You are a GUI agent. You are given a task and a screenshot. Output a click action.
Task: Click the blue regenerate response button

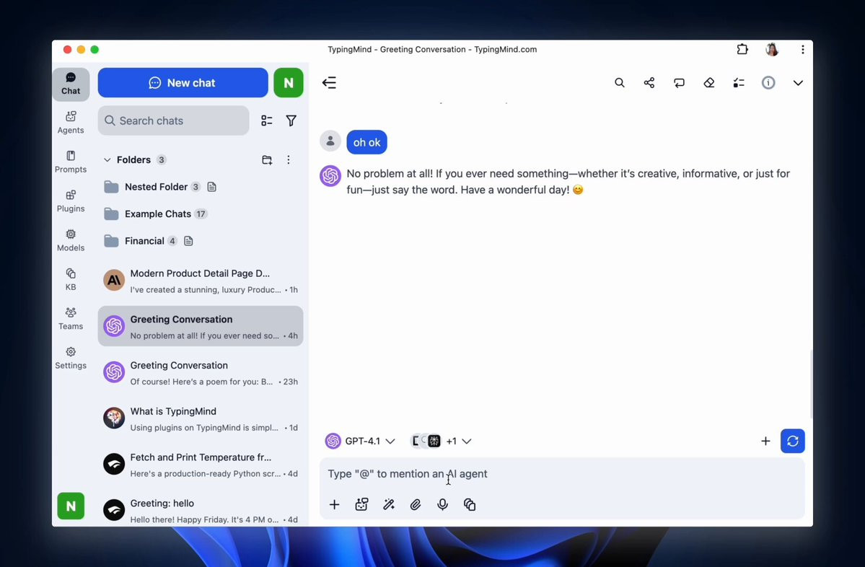[x=793, y=441]
